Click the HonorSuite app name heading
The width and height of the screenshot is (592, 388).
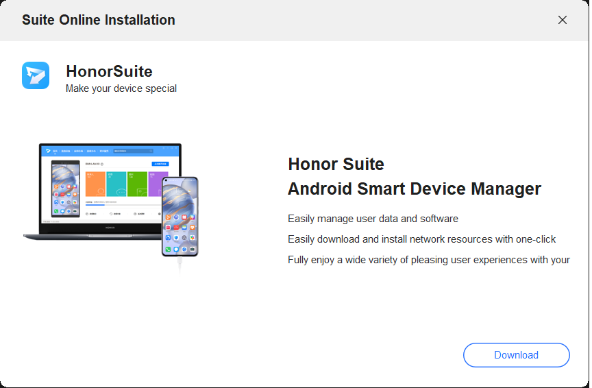[109, 71]
